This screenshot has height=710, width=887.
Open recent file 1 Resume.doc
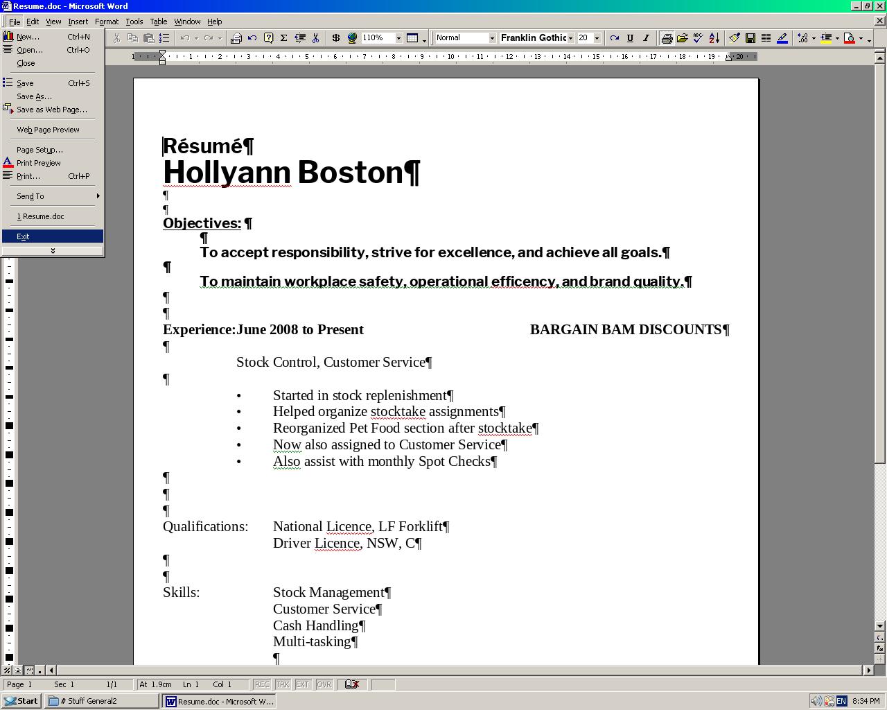click(x=53, y=216)
